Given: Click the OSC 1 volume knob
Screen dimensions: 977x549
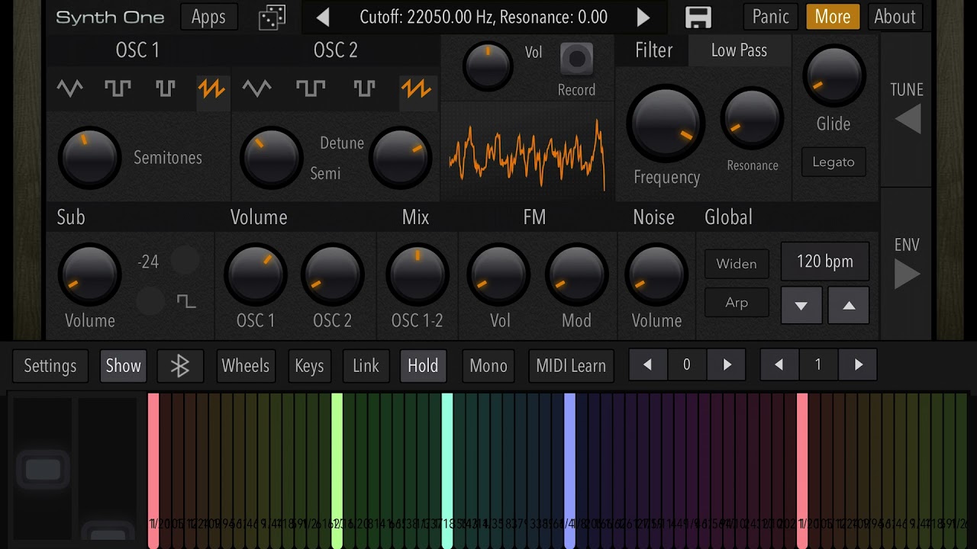Looking at the screenshot, I should point(255,275).
